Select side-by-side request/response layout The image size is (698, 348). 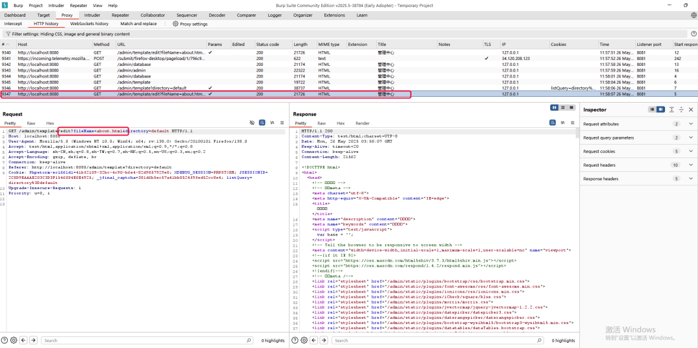tap(555, 108)
